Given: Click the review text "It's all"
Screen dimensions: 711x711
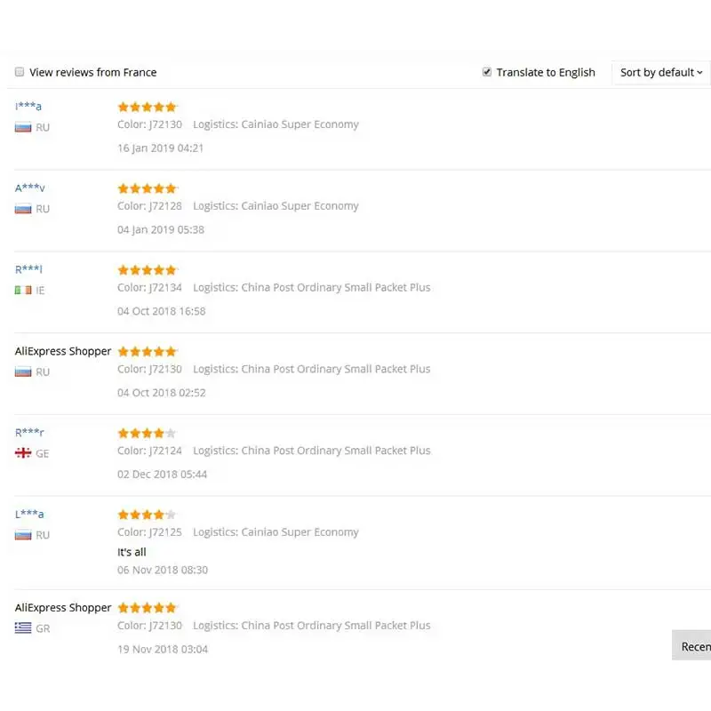Looking at the screenshot, I should (132, 552).
